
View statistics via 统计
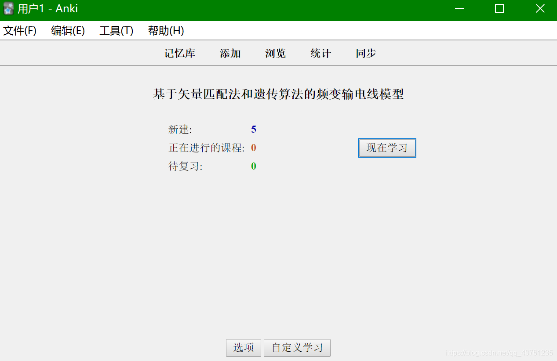320,53
